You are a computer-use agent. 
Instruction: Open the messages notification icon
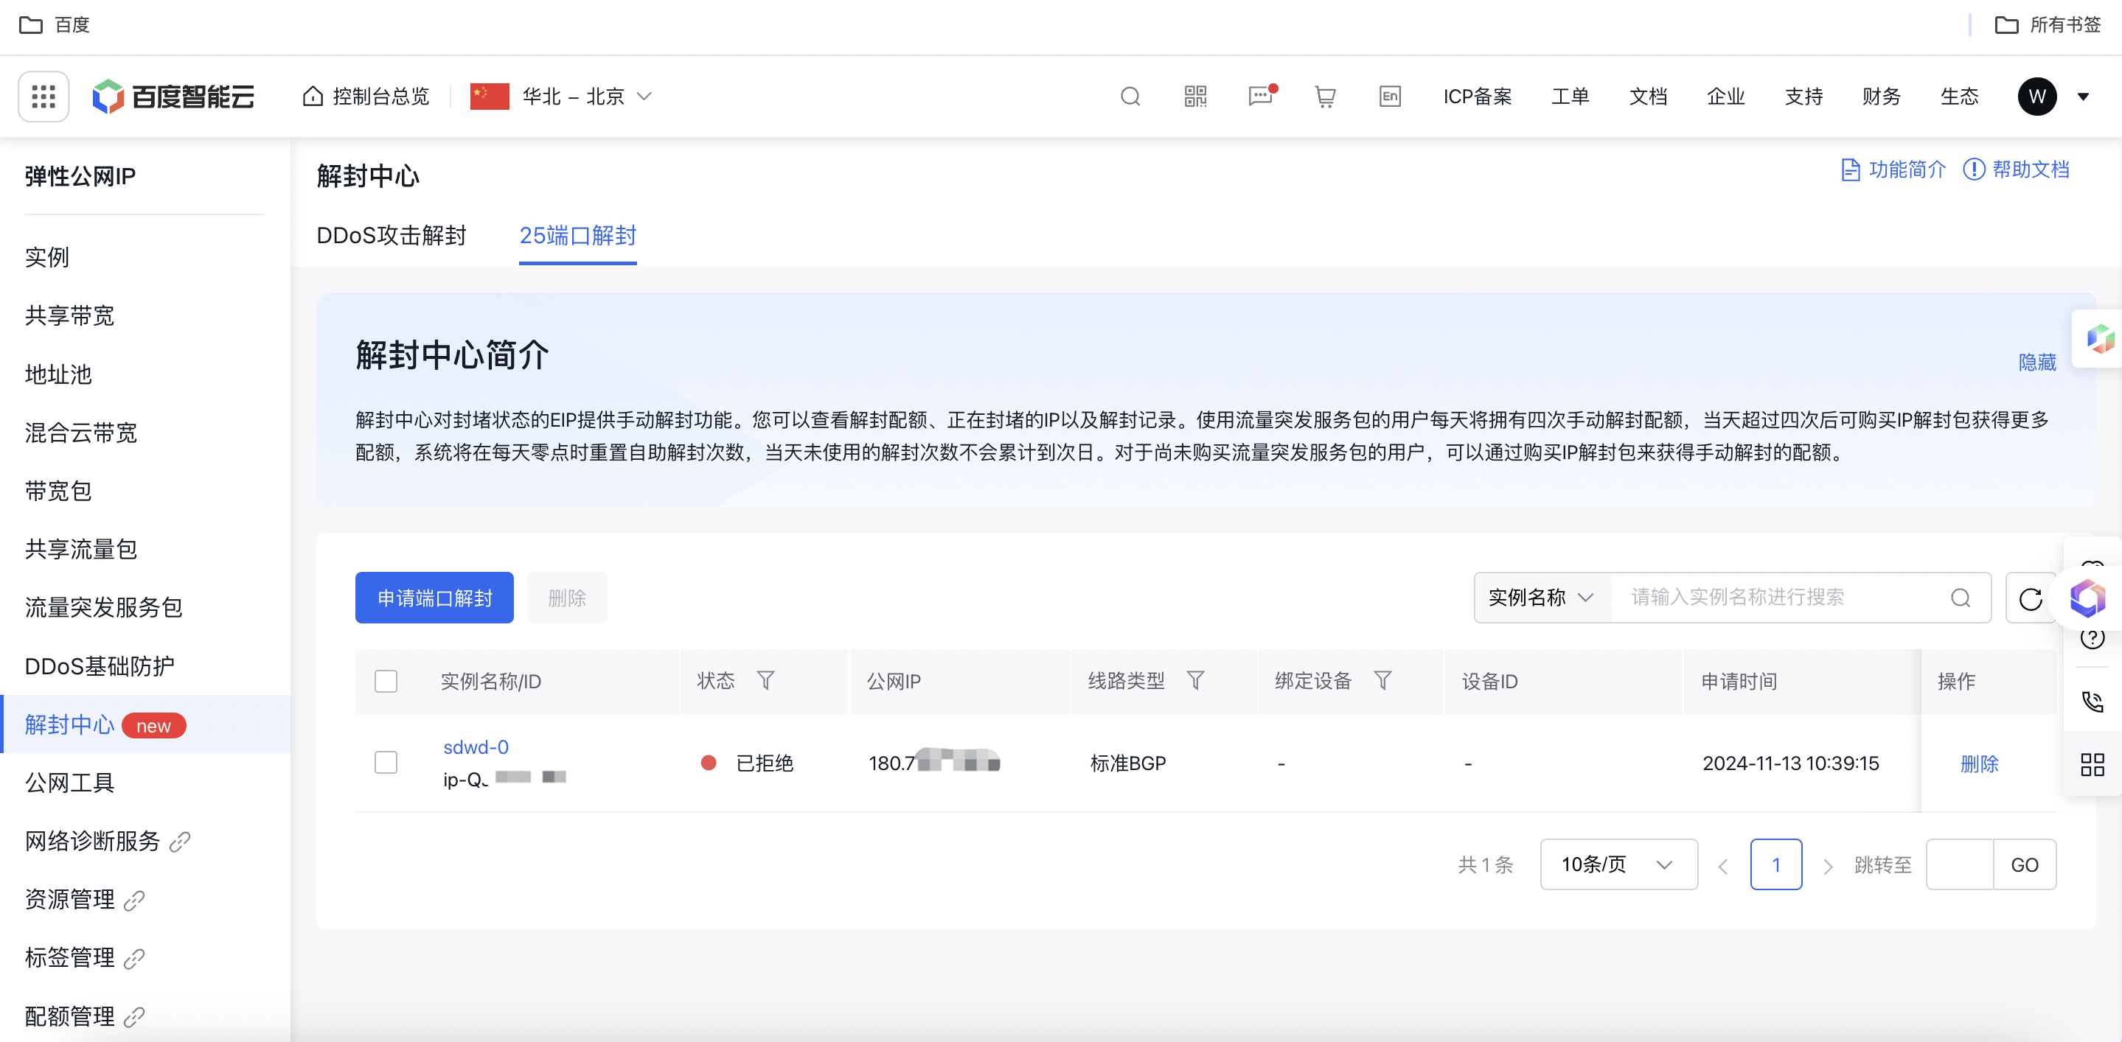1260,97
